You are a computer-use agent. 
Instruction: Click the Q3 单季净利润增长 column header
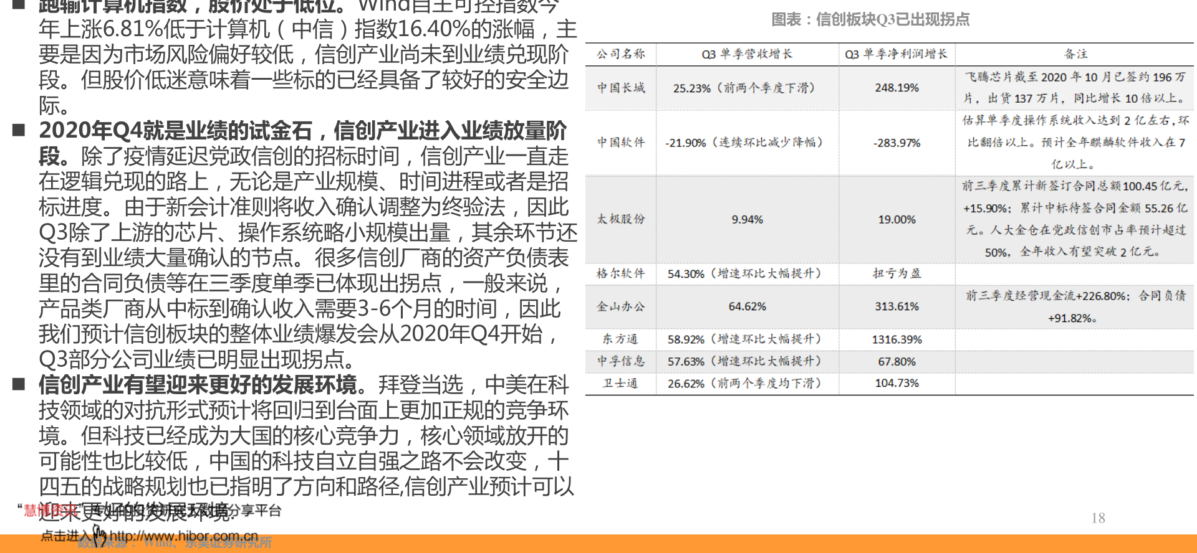click(897, 54)
